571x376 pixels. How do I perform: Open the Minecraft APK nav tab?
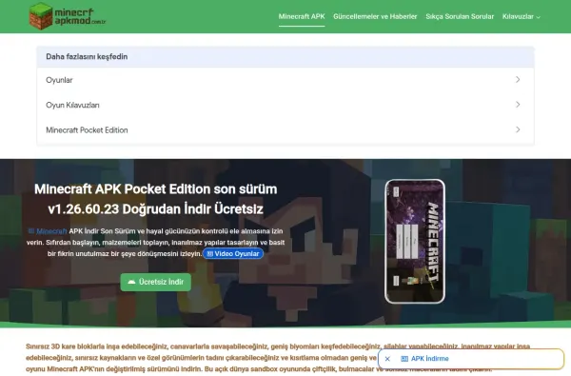click(x=302, y=16)
